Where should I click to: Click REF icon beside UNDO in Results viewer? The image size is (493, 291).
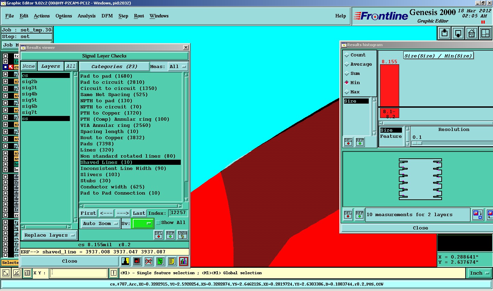point(170,235)
